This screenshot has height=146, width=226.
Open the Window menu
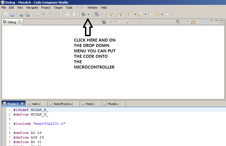[x=93, y=8]
